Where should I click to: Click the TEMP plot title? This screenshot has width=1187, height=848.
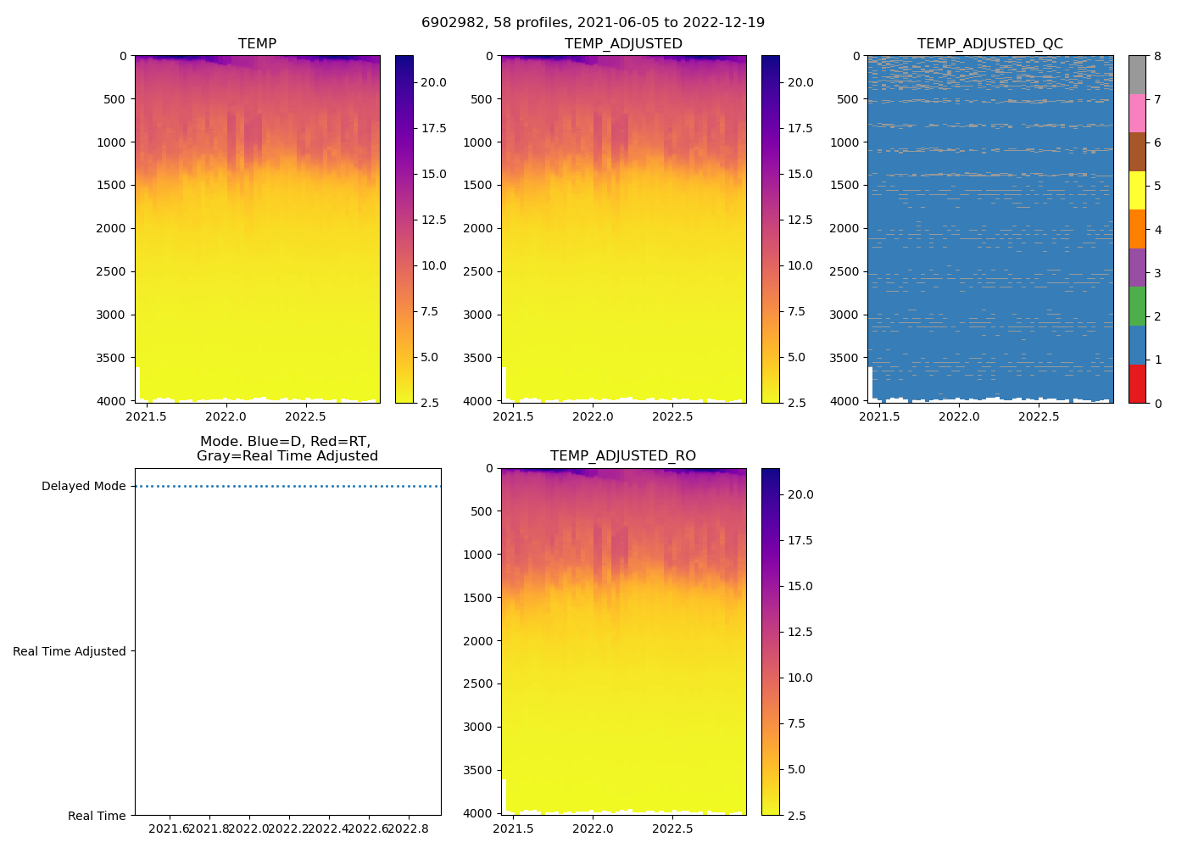coord(257,44)
